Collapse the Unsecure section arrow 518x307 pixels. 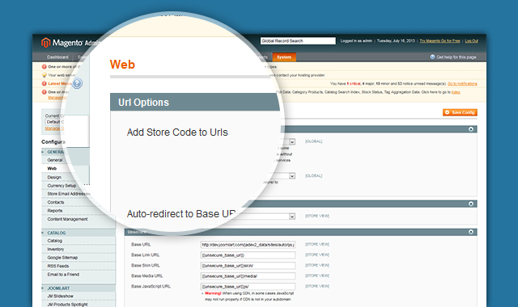(471, 232)
